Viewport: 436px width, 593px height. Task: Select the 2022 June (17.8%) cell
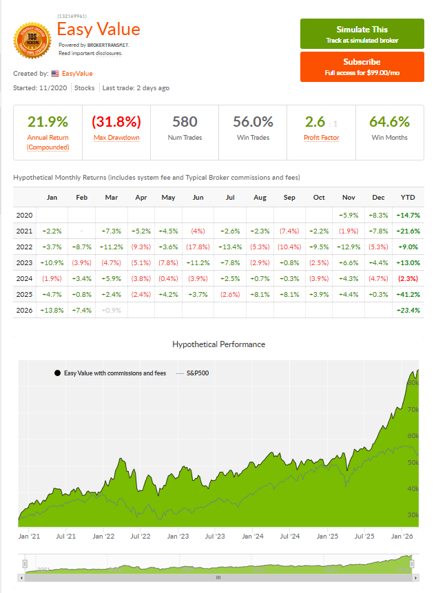pyautogui.click(x=198, y=247)
